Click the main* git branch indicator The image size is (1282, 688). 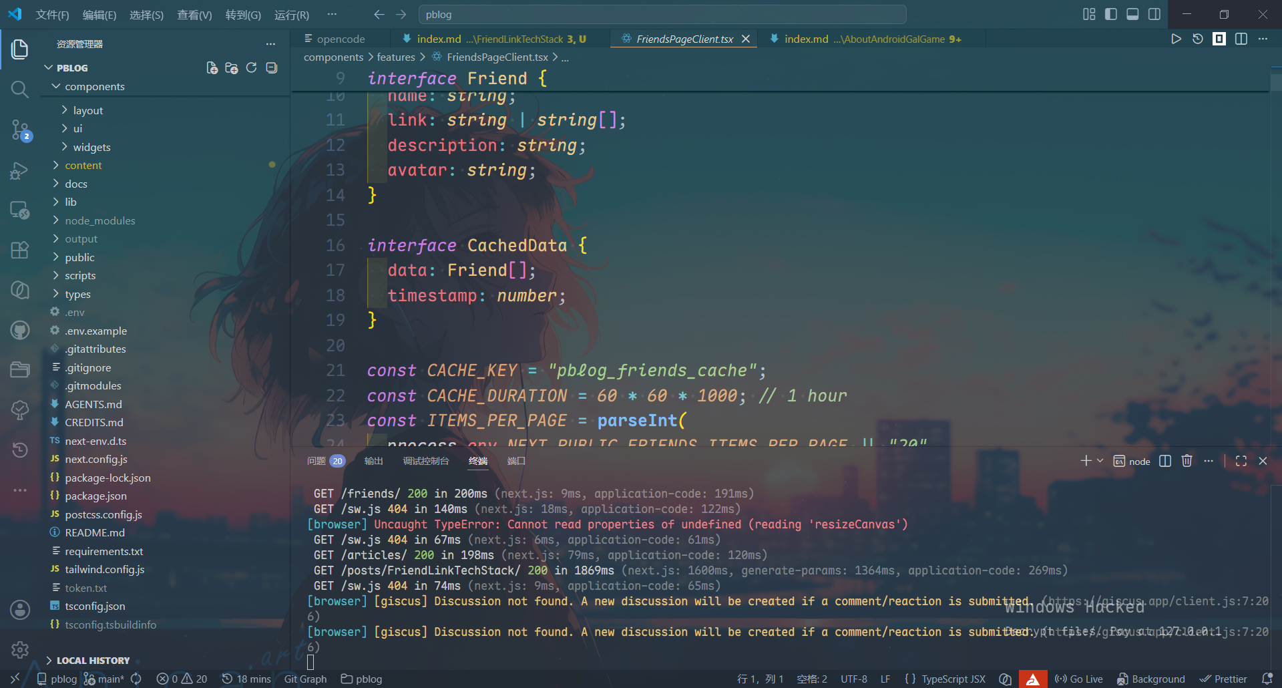tap(105, 679)
